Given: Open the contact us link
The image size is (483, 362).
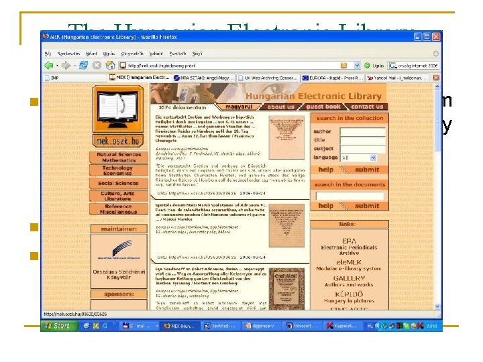Looking at the screenshot, I should pyautogui.click(x=367, y=107).
